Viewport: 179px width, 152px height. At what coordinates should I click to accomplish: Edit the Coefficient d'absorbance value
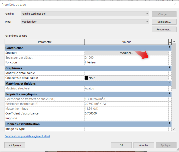tap(126, 113)
